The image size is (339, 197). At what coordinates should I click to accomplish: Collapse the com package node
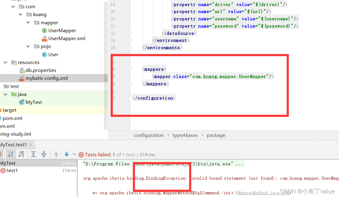click(13, 7)
